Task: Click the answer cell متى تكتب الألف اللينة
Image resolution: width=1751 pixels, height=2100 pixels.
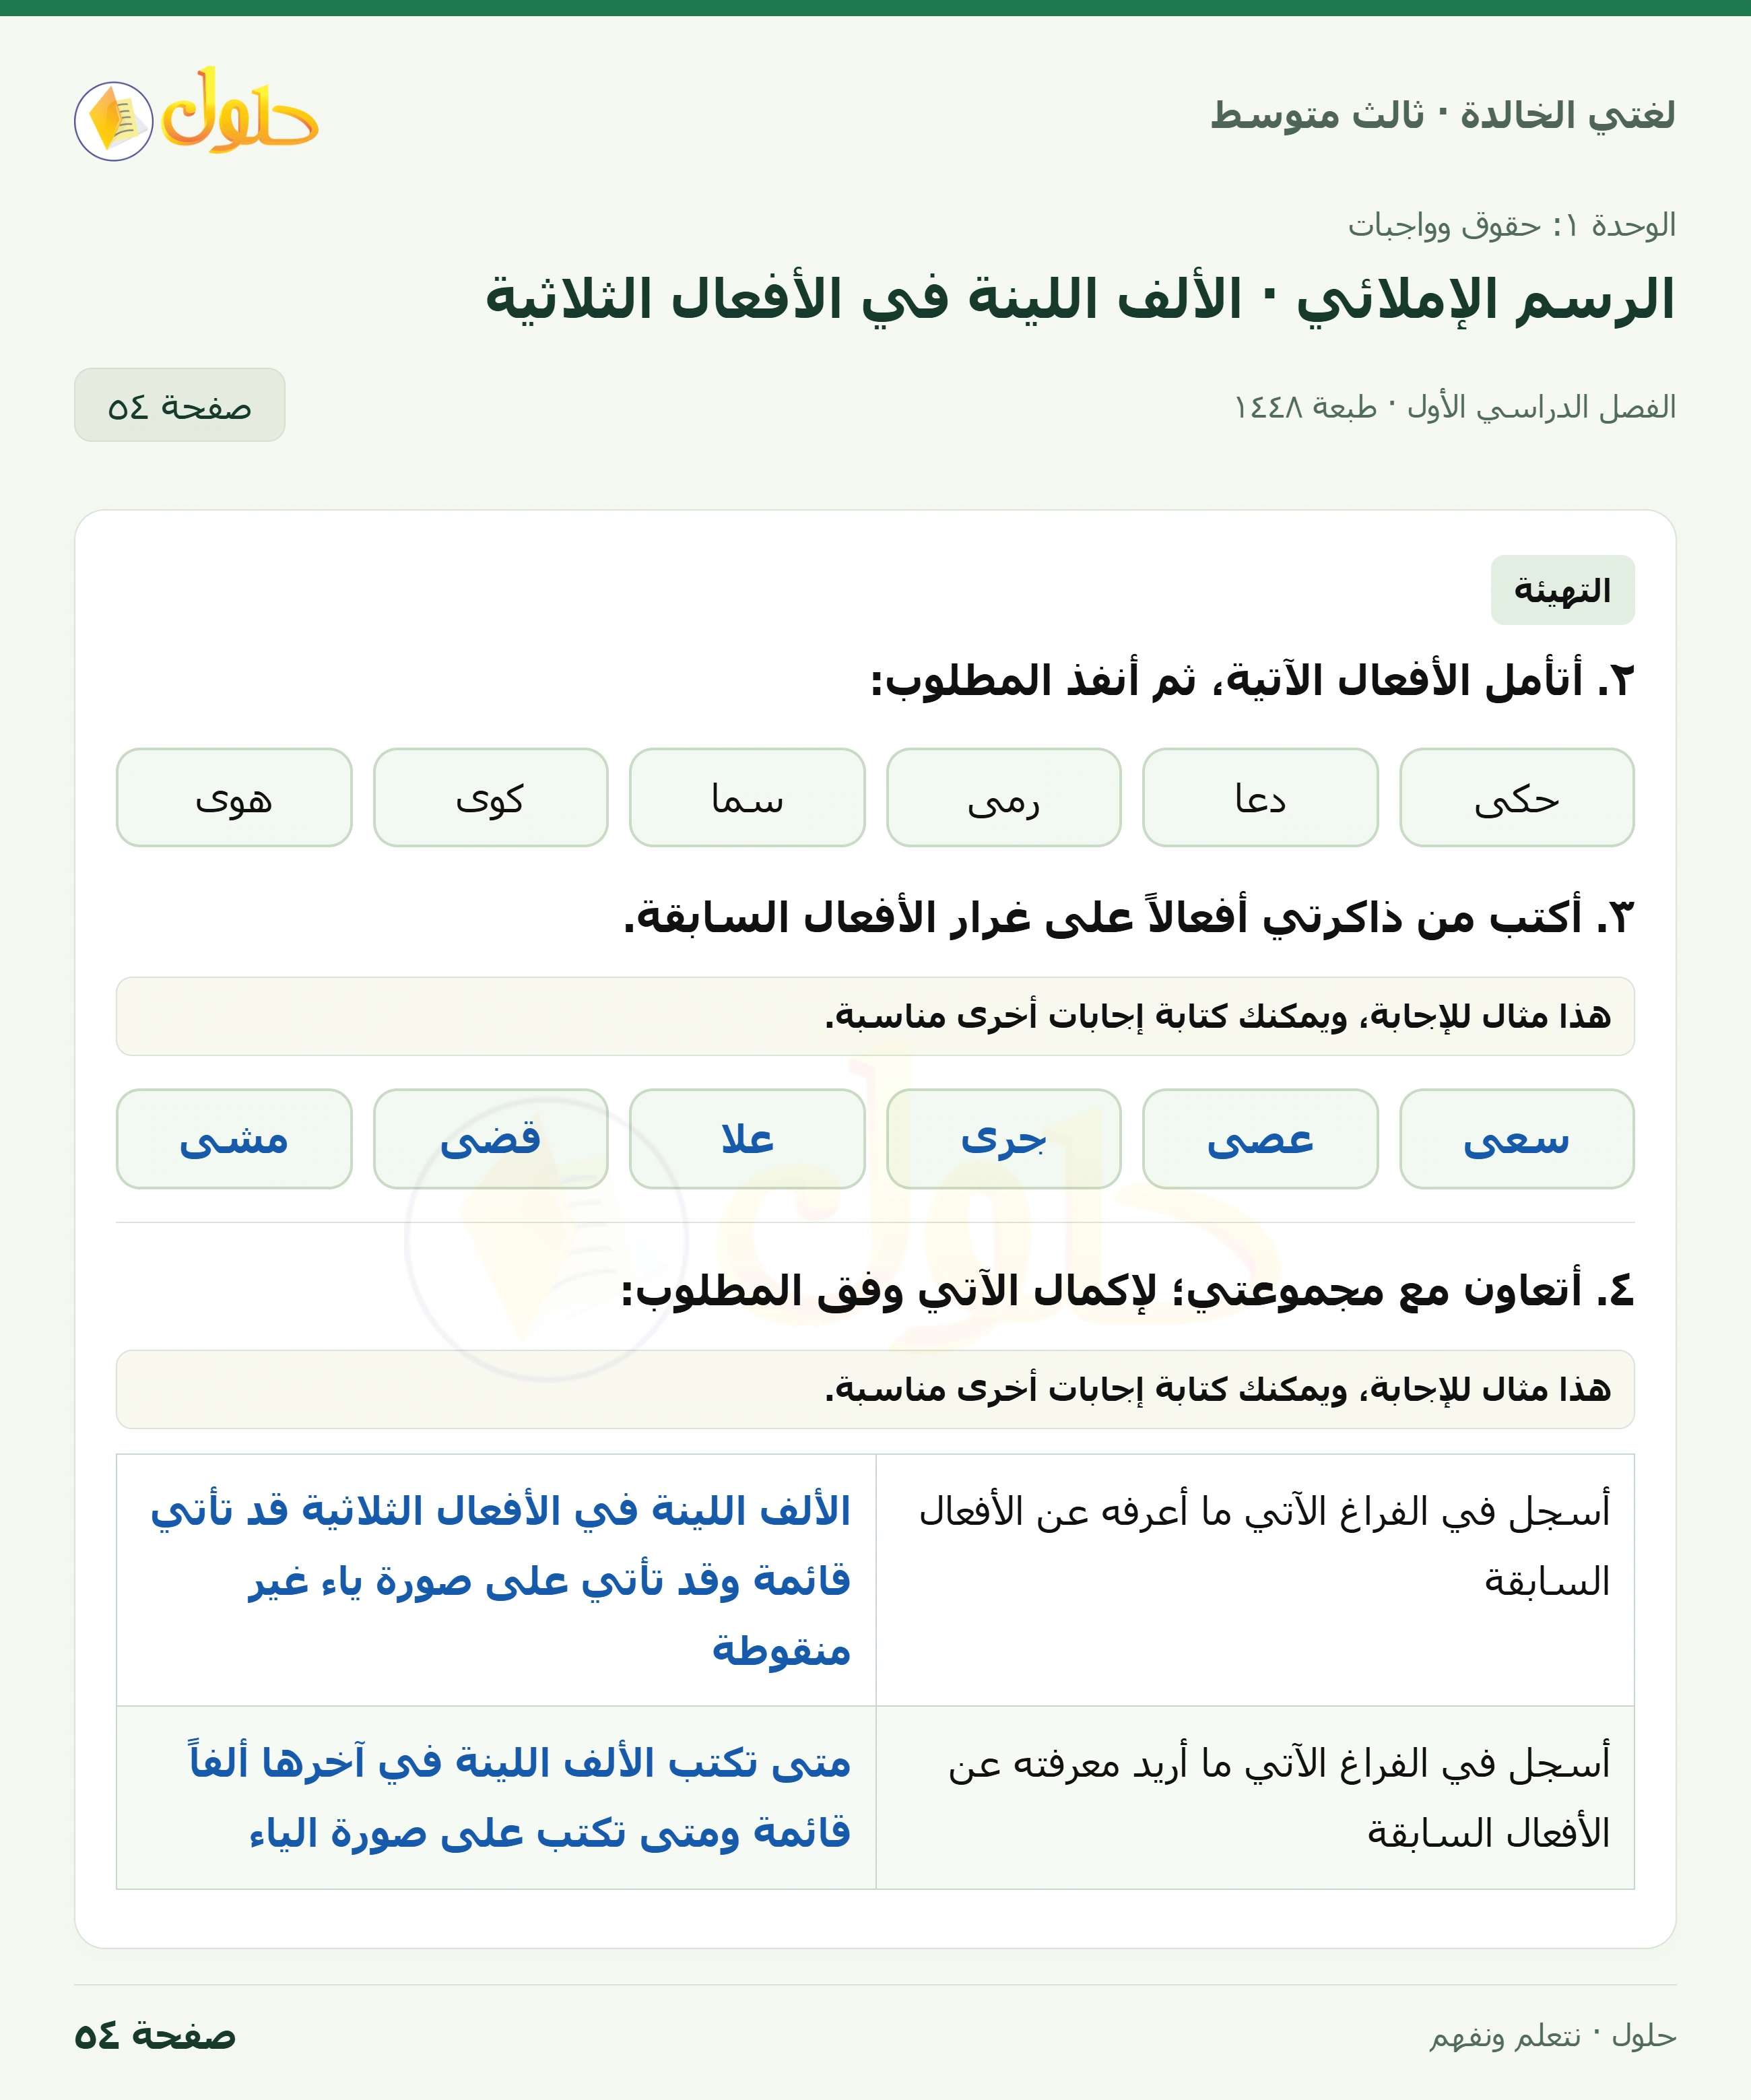Action: (x=497, y=1797)
